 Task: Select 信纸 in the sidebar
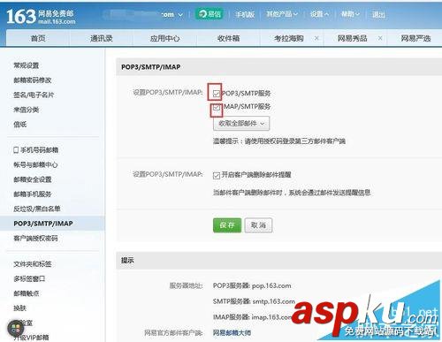[x=19, y=125]
